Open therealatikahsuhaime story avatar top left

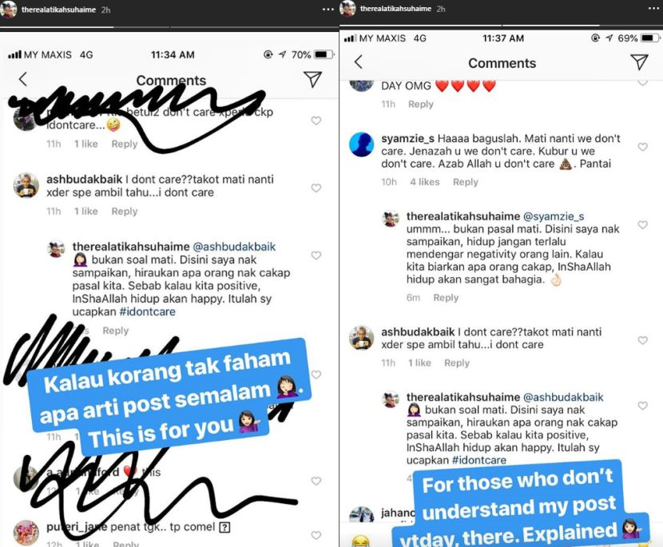[x=10, y=10]
